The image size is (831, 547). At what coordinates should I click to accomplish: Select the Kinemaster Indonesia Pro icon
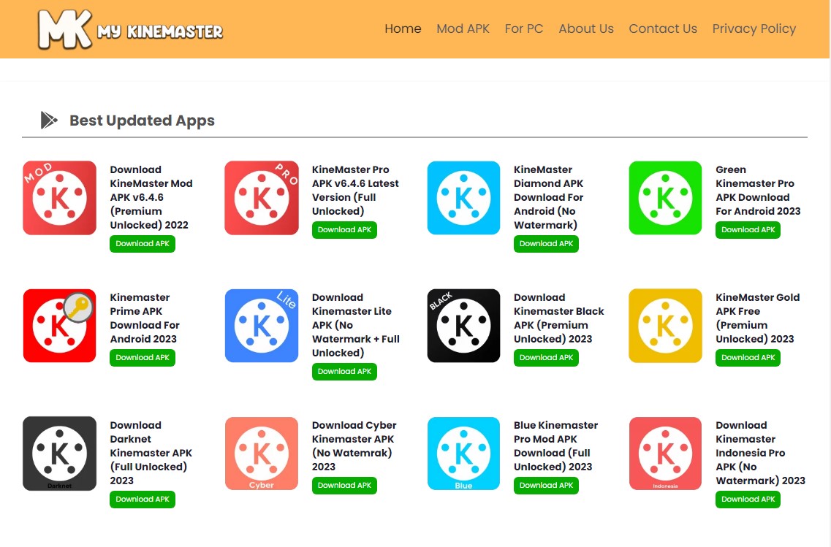coord(665,453)
